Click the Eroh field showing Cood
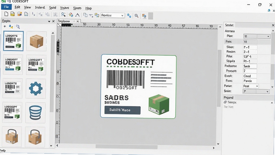275x155 pixels. 250,76
